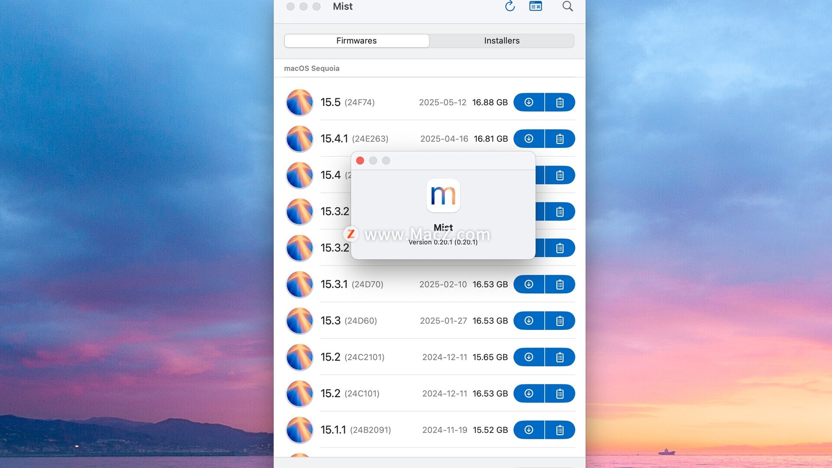Click the size 16.81 GB
Viewport: 832px width, 468px height.
(x=491, y=139)
